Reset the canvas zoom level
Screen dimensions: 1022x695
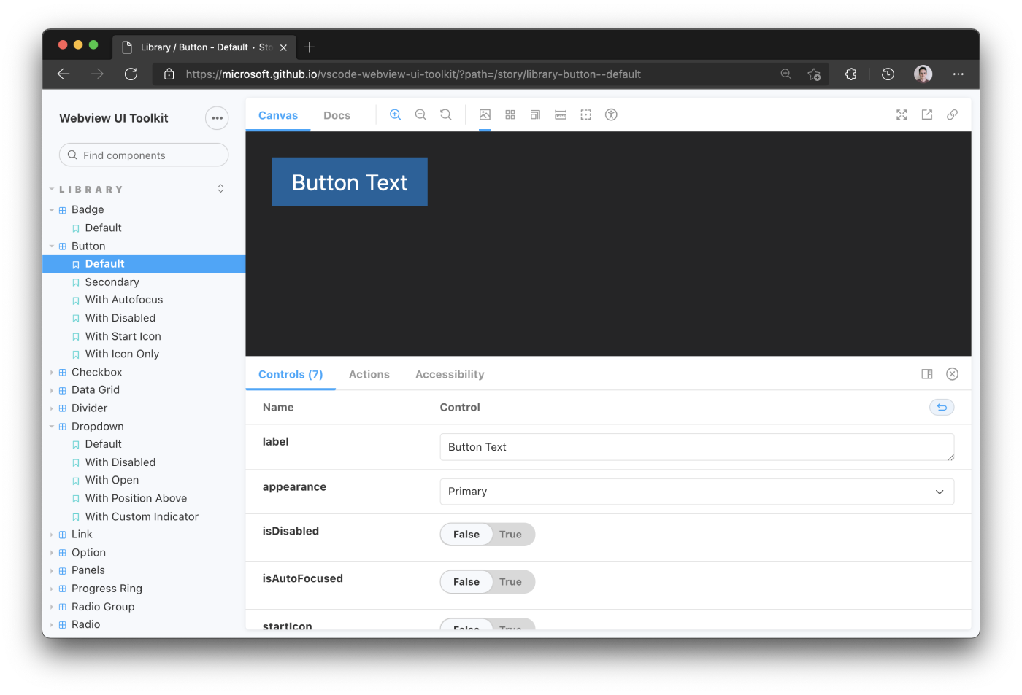pos(446,114)
